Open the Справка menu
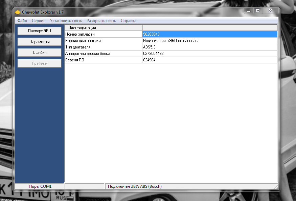Screen dimensions: 296x201 pos(128,21)
